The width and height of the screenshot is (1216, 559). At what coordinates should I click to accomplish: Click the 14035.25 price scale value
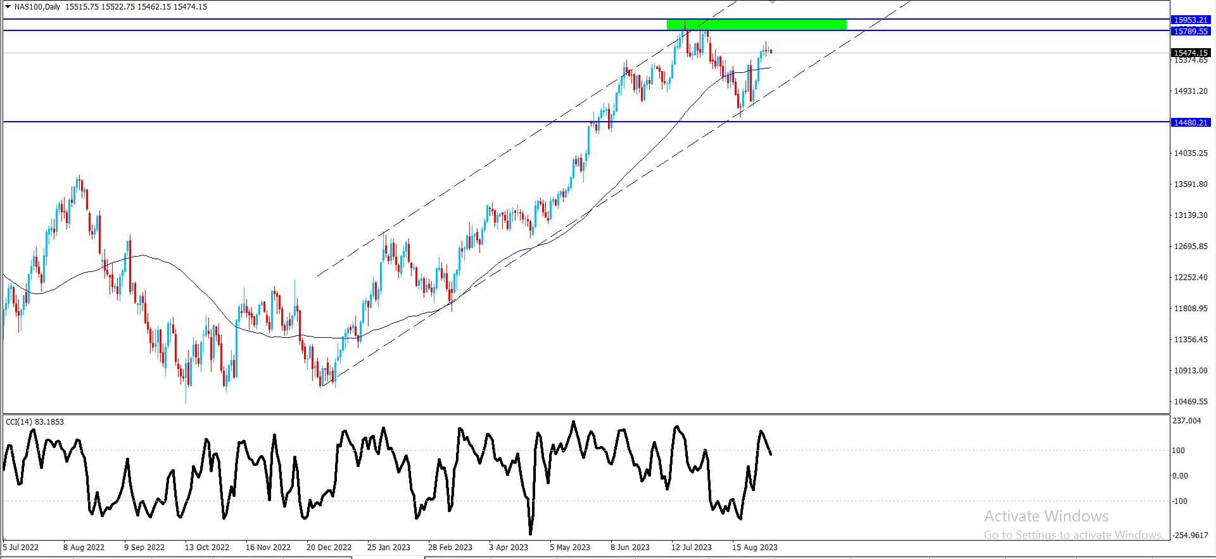[x=1191, y=153]
